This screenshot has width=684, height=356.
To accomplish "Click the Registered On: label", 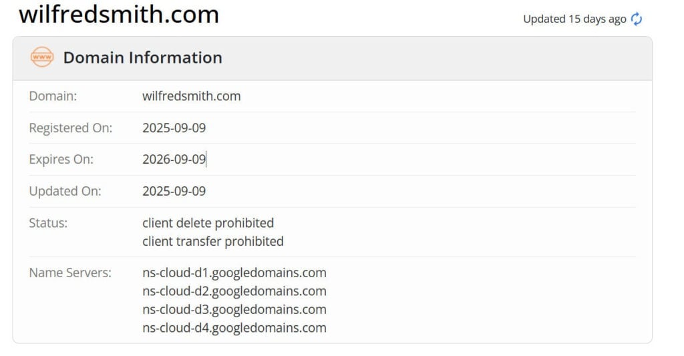I will tap(70, 128).
